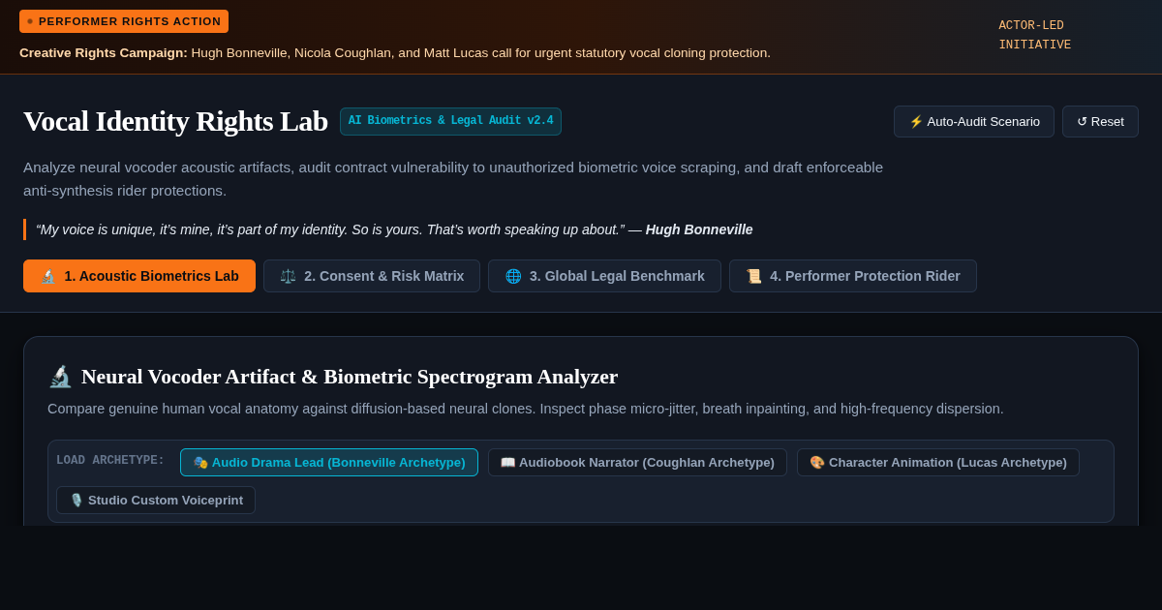Click the LOAD ARCHETYPE label
This screenshot has width=1162, height=610.
click(x=110, y=461)
